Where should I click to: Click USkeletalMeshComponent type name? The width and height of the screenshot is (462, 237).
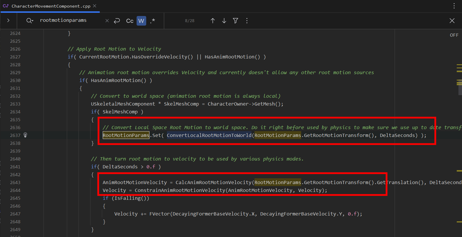(123, 104)
